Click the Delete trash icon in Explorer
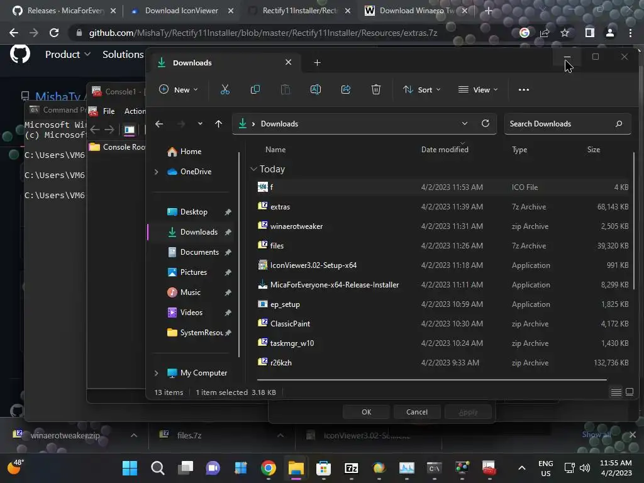 tap(376, 89)
